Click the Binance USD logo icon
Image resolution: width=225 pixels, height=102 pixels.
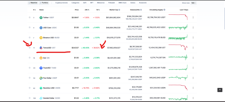41,38
